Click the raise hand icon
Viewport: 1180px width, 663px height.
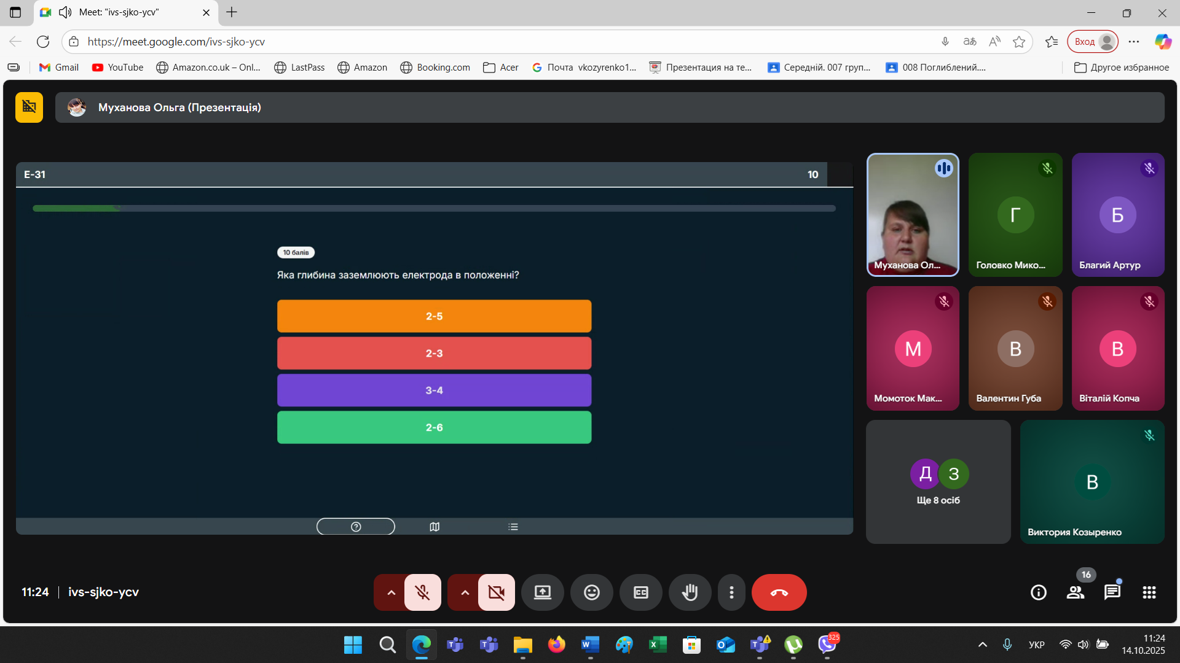pyautogui.click(x=690, y=592)
